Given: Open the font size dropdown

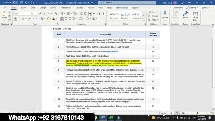Looking at the screenshot, I should 37,14.
